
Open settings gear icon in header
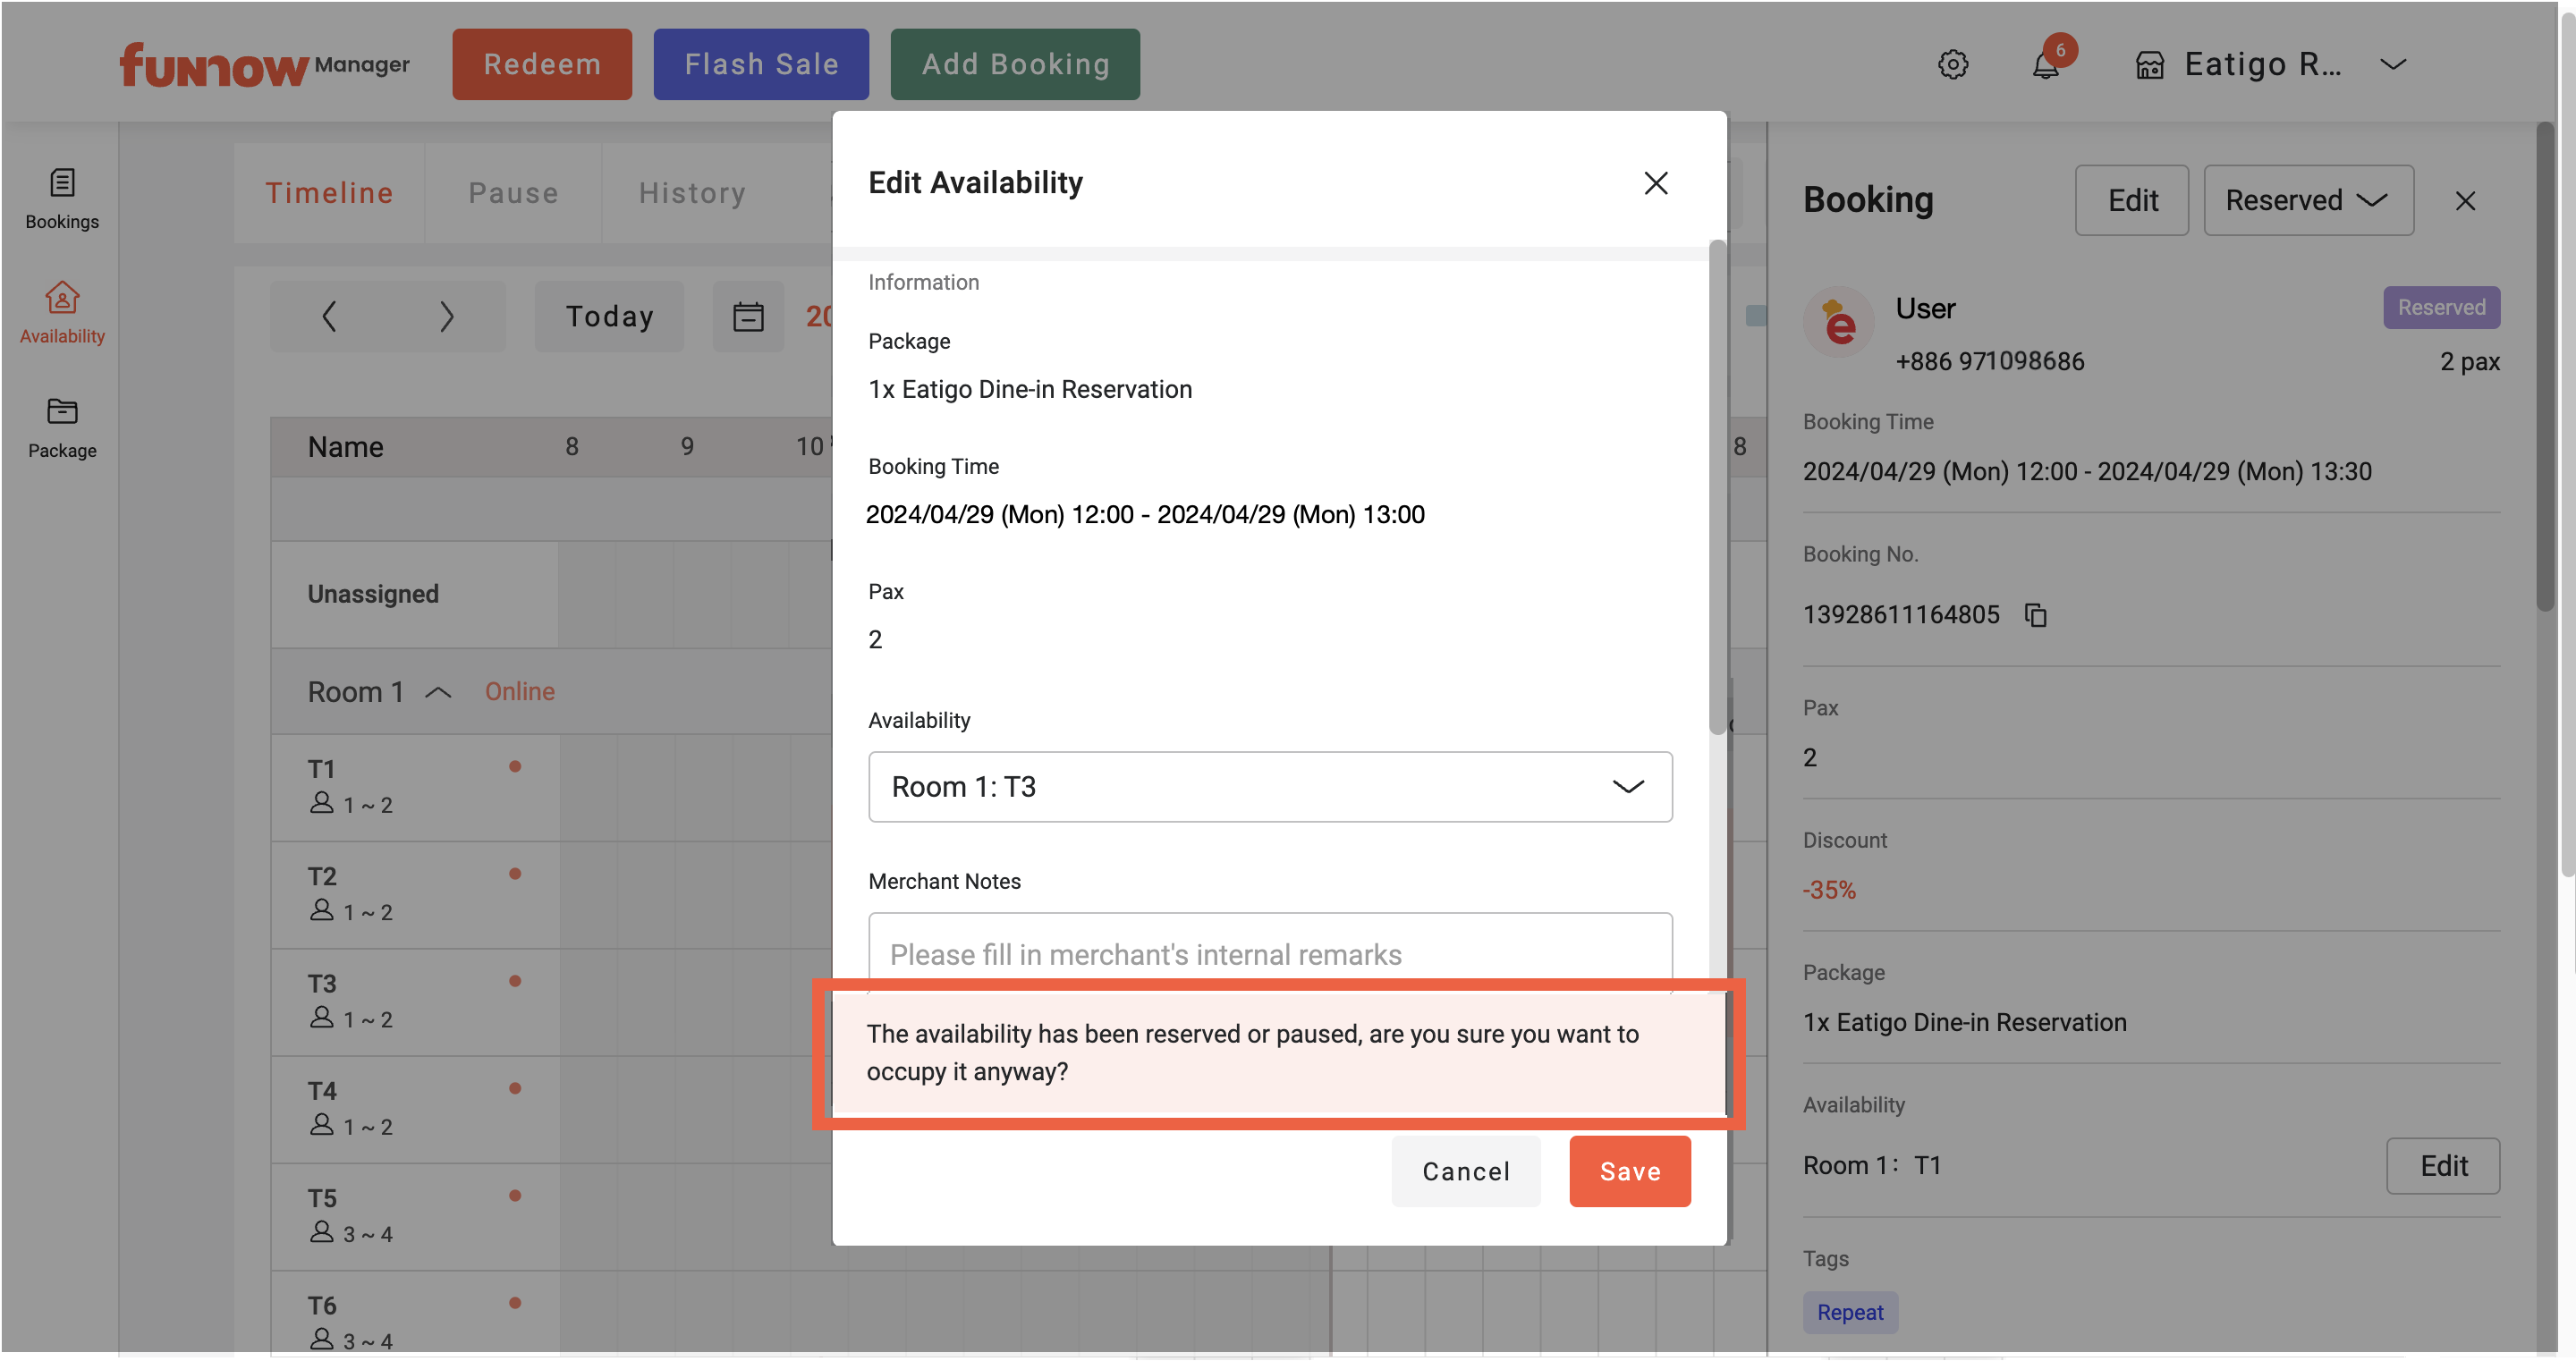[x=1952, y=64]
